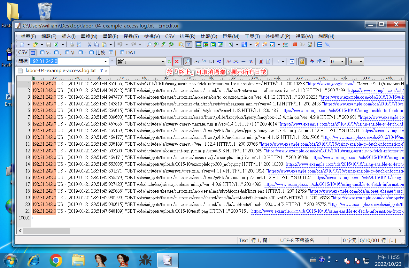Click the Replace icon in toolbar
The width and height of the screenshot is (409, 268).
click(x=171, y=45)
